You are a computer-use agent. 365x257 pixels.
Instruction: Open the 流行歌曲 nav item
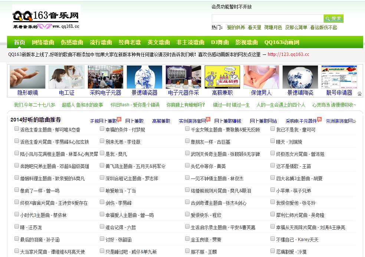101,42
